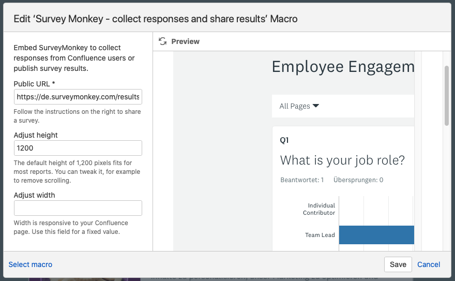The image size is (455, 281).
Task: Click the Beantwortet: 1 text
Action: tap(302, 180)
